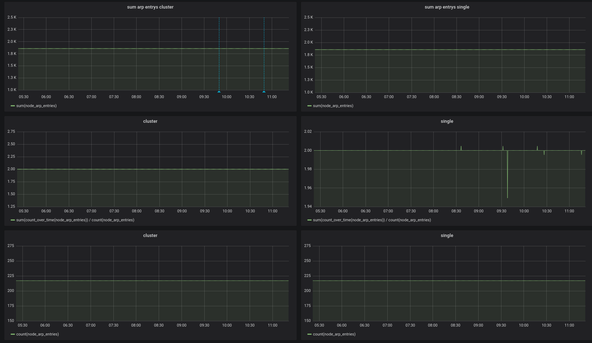Click the color swatch beside the single sum(count_over_time) legend

(310, 220)
